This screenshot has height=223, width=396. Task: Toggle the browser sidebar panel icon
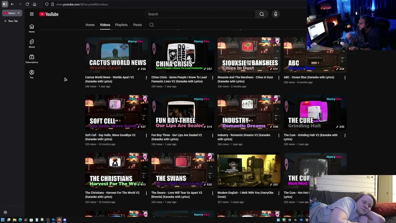5,4
